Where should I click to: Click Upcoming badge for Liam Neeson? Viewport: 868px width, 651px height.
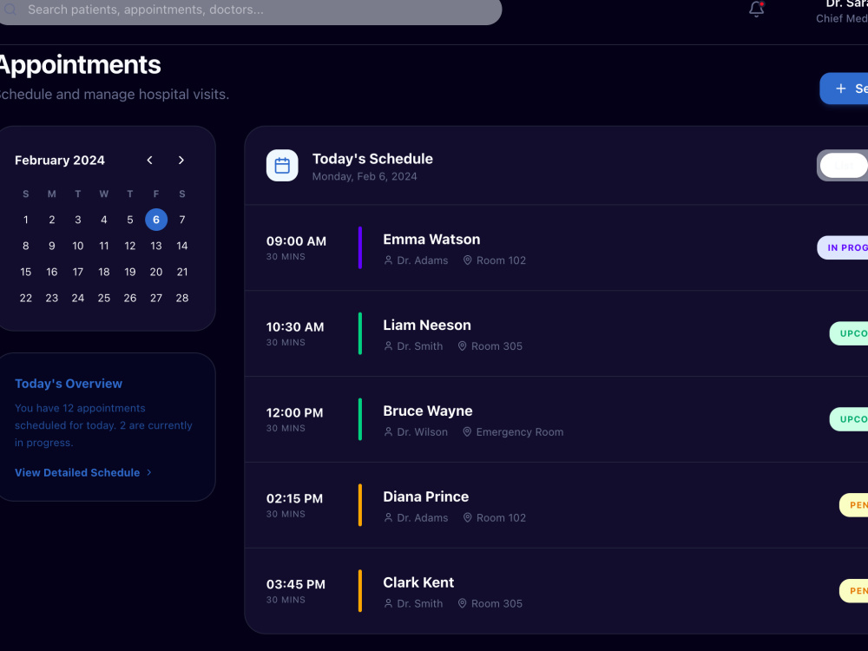point(849,334)
